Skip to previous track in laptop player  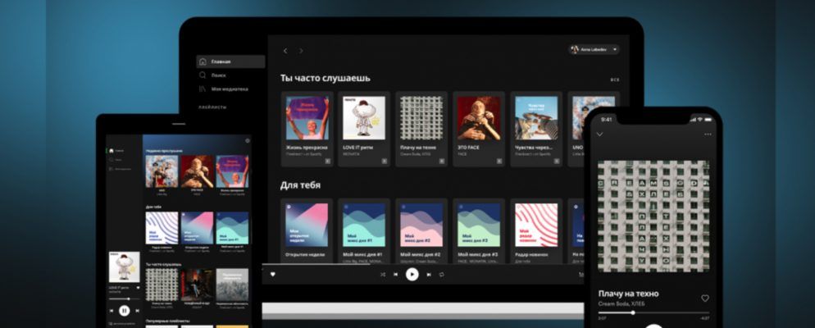395,275
